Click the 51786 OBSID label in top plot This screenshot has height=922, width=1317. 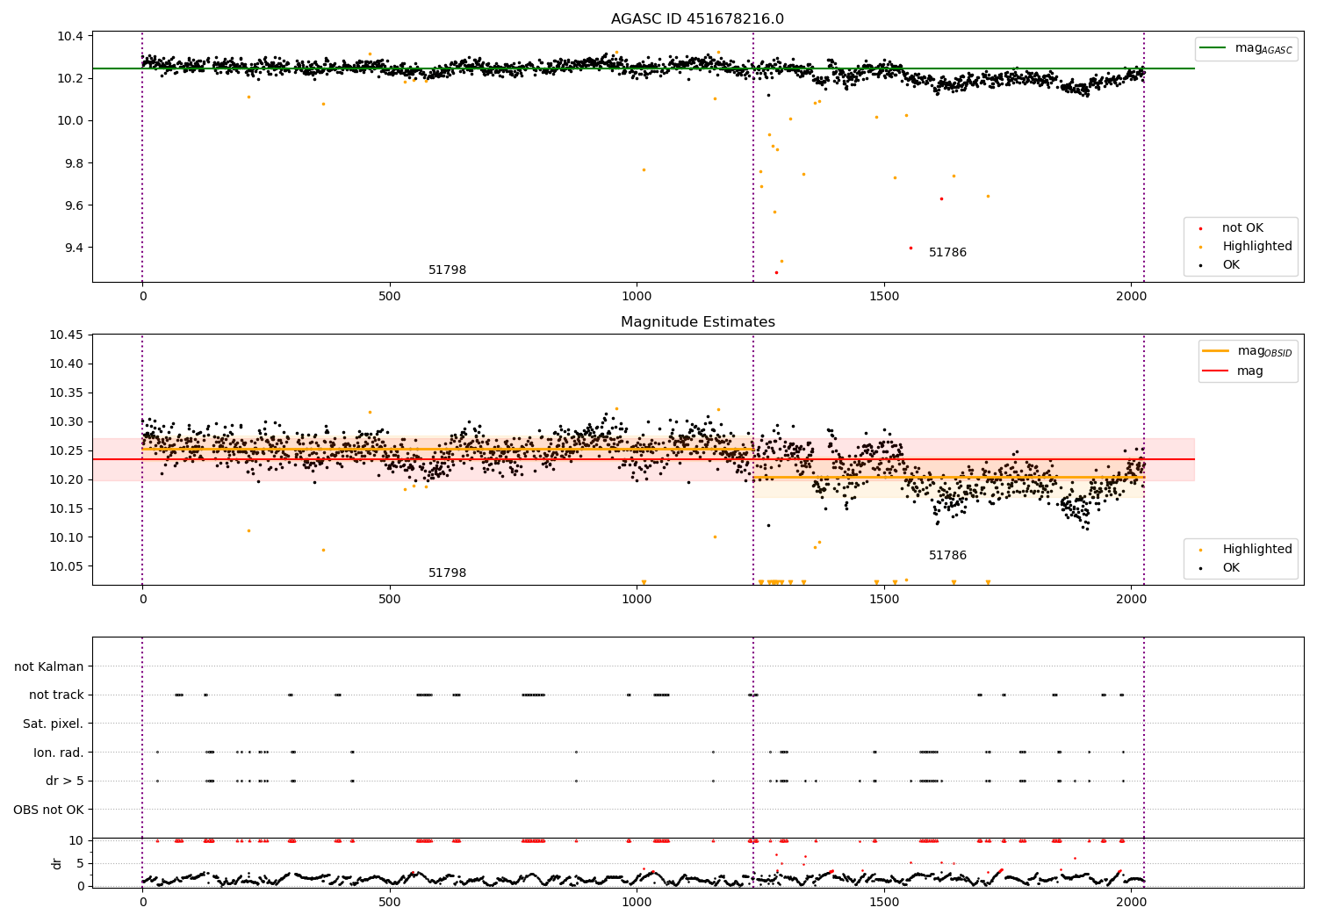click(x=947, y=253)
